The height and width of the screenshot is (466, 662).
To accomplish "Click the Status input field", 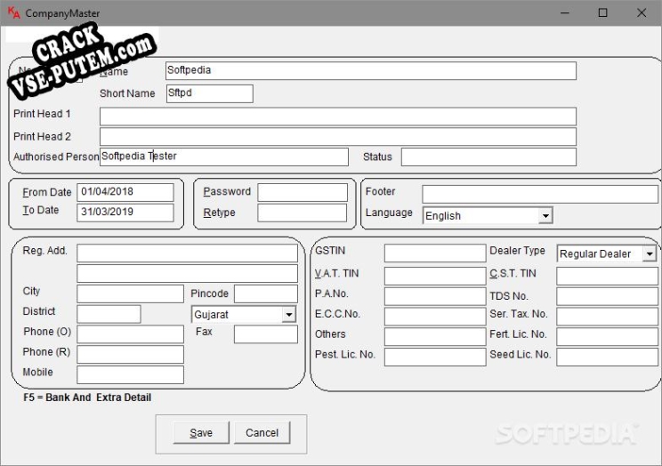I will pyautogui.click(x=488, y=157).
